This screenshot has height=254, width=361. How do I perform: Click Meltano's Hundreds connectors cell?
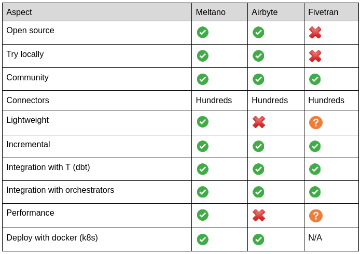tap(214, 101)
